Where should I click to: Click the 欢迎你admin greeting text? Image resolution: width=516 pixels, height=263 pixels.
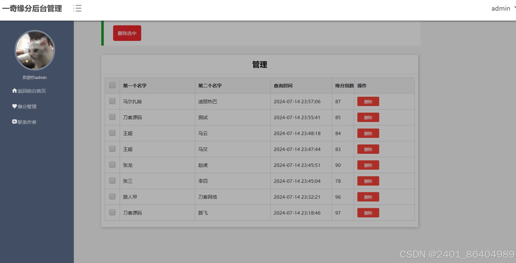[34, 77]
